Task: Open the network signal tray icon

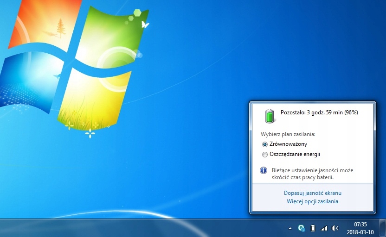Action: click(324, 228)
